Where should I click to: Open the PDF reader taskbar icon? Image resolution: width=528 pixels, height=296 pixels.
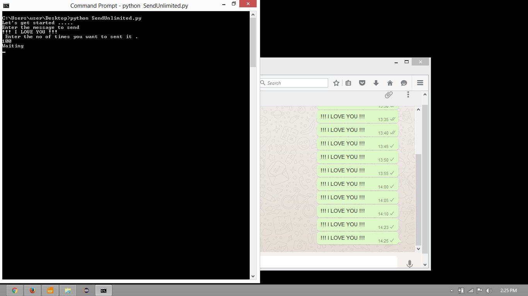50,291
